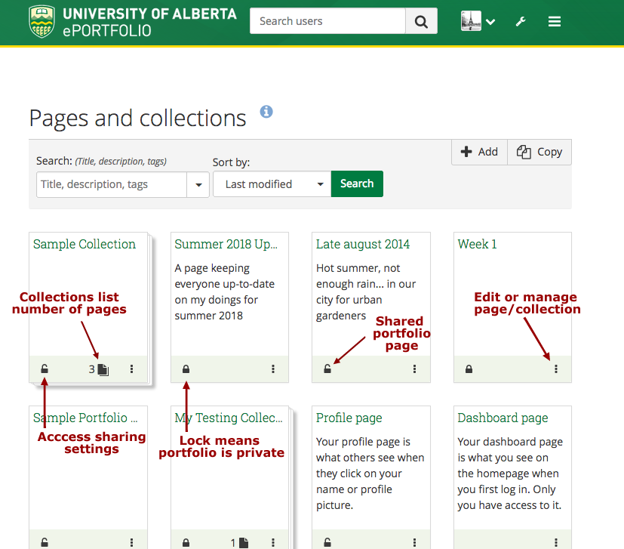624x549 pixels.
Task: Open the wrench administration icon
Action: click(x=521, y=22)
